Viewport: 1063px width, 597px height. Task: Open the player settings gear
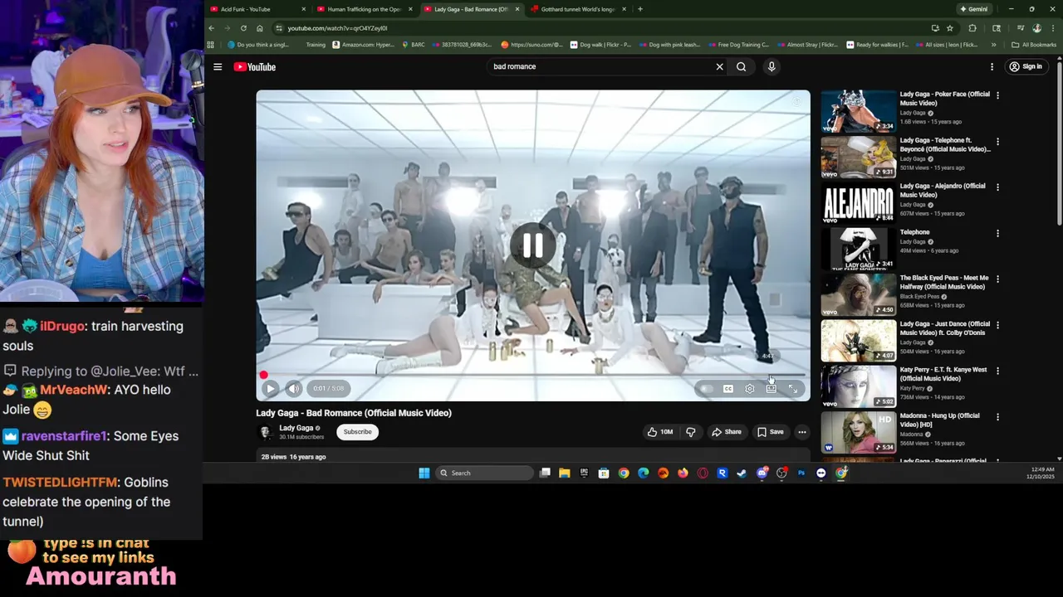[750, 388]
